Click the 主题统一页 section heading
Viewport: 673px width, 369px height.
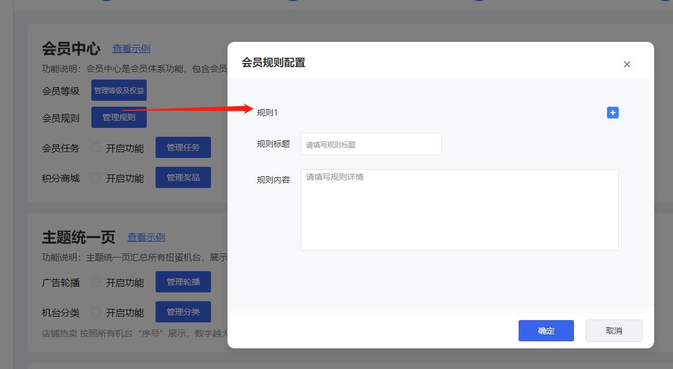coord(78,237)
